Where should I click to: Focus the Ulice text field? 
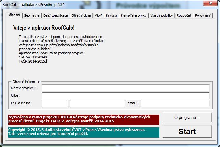(x=126, y=96)
